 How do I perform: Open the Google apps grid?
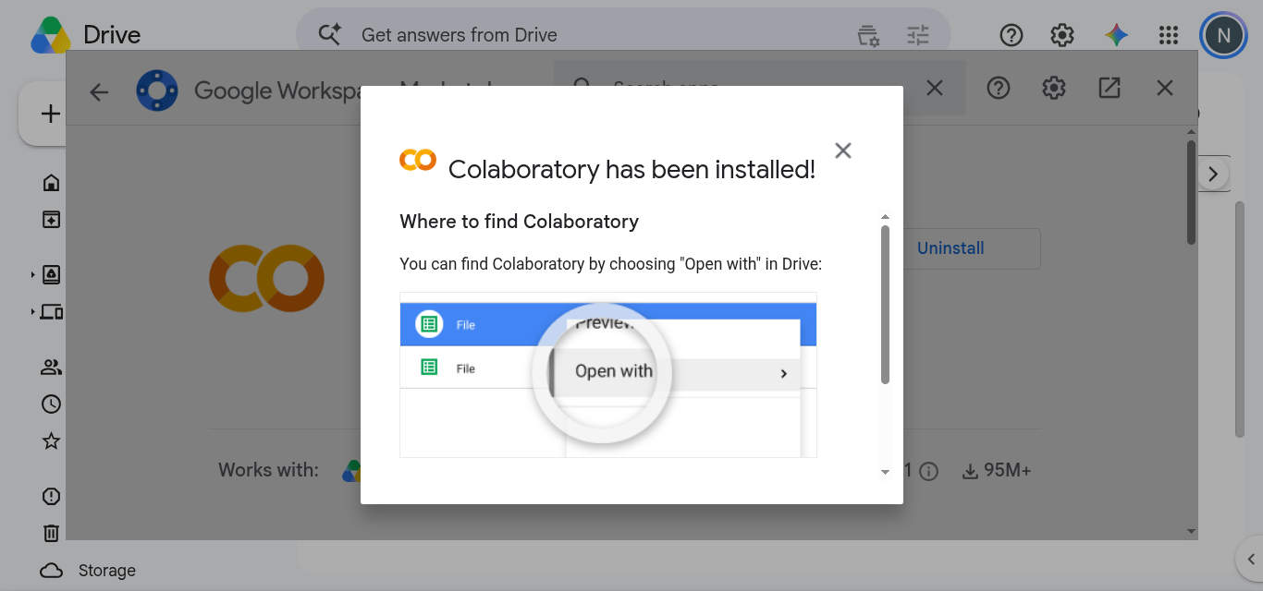pos(1169,35)
